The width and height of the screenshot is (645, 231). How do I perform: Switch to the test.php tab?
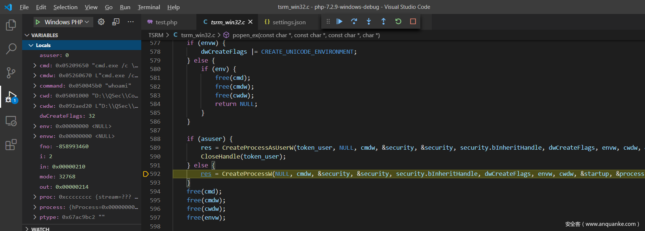(166, 22)
